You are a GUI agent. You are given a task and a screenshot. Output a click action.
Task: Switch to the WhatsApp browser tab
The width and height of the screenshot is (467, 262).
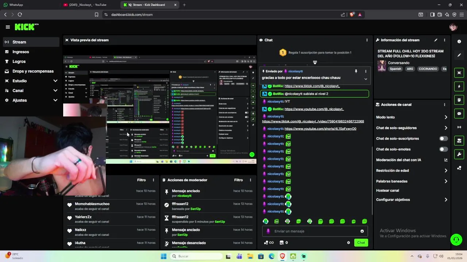click(29, 5)
